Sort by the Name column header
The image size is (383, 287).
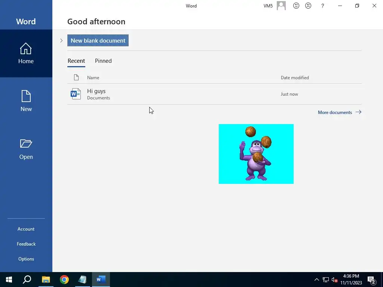(x=93, y=78)
